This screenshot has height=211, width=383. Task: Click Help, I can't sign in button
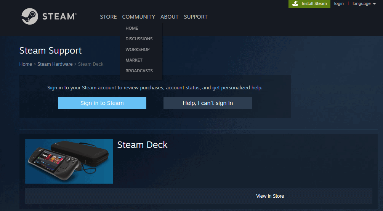click(x=208, y=103)
